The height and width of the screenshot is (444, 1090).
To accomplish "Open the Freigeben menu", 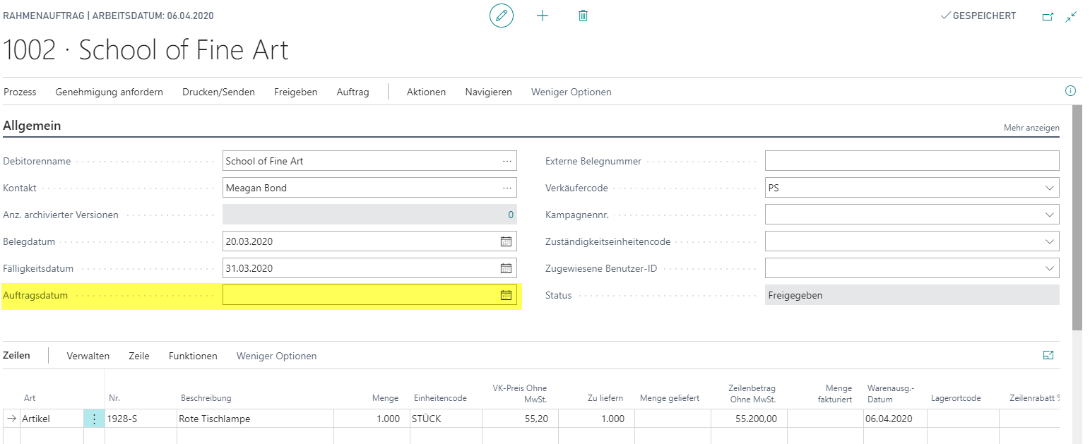I will coord(296,92).
